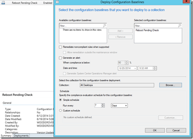Click the Relationships value No
Image resolution: width=193 pixels, height=139 pixels.
click(38, 112)
